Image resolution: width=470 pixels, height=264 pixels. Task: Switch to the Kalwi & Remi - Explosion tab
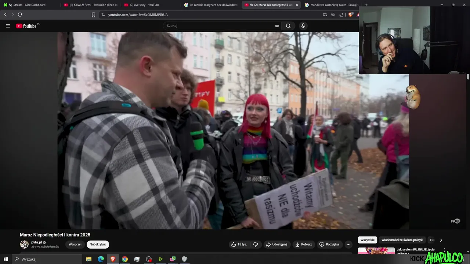(90, 5)
